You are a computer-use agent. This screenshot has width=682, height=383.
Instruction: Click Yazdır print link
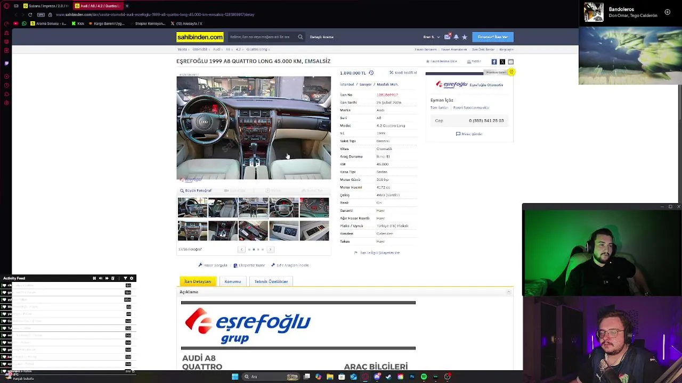click(474, 62)
